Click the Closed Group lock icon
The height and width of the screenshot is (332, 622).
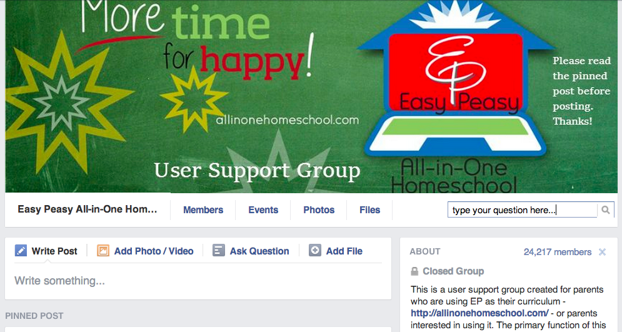(x=414, y=271)
